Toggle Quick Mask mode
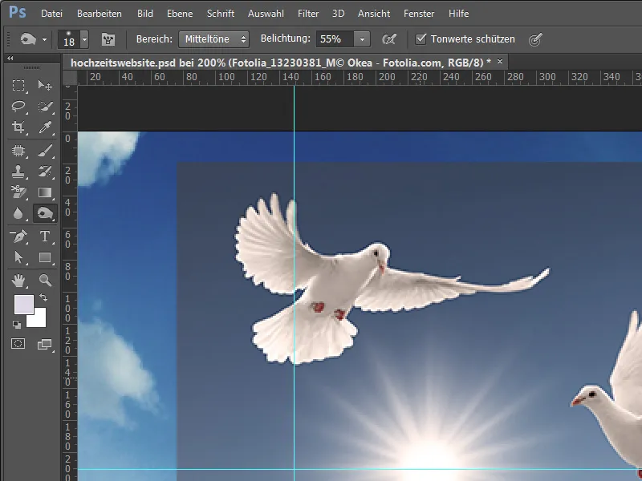 18,344
